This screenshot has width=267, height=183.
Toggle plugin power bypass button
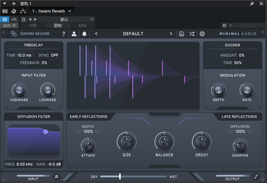(5, 20)
